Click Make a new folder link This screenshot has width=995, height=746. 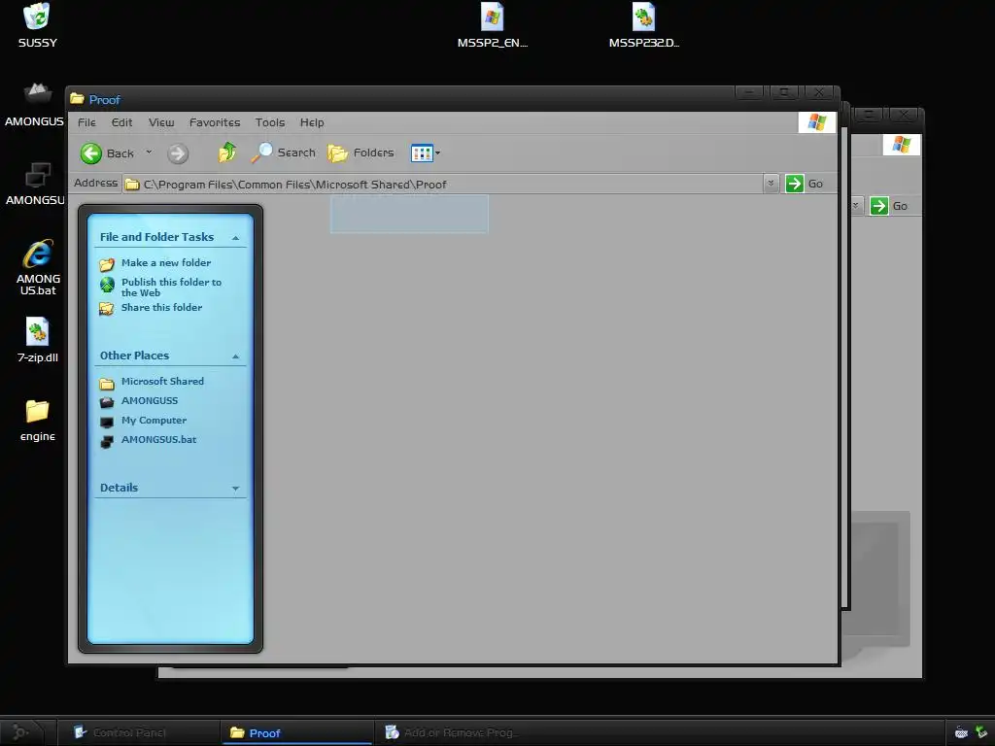pyautogui.click(x=166, y=262)
